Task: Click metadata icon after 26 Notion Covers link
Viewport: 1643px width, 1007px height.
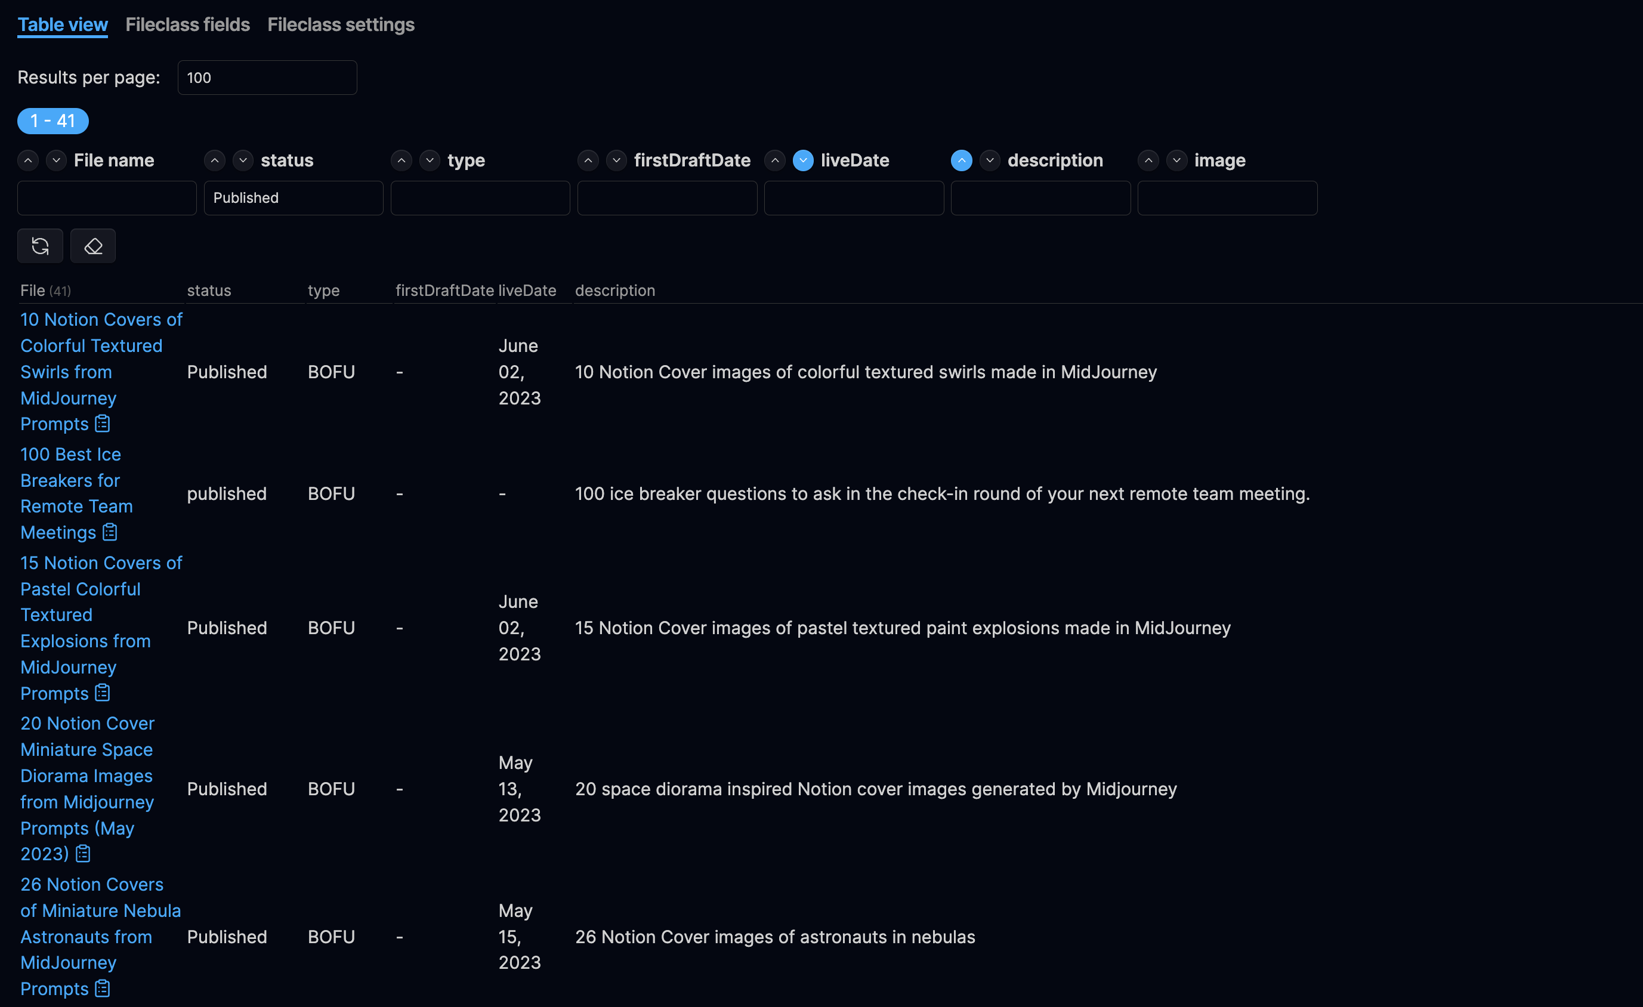Action: click(102, 989)
